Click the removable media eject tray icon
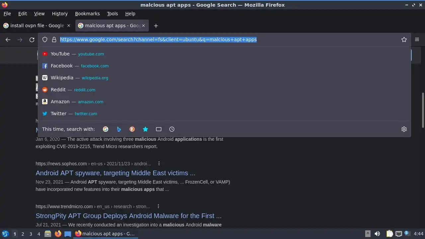The width and height of the screenshot is (425, 239). [368, 234]
